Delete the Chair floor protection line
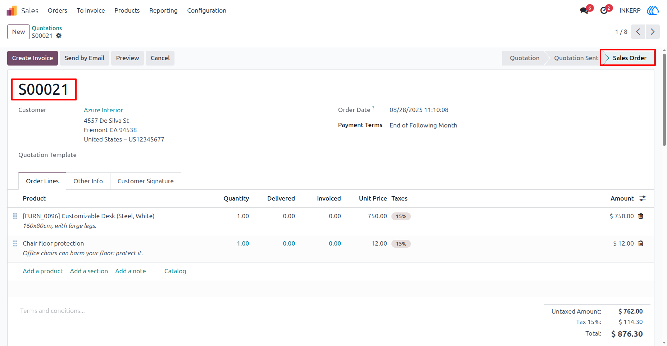The height and width of the screenshot is (346, 667). pos(641,243)
